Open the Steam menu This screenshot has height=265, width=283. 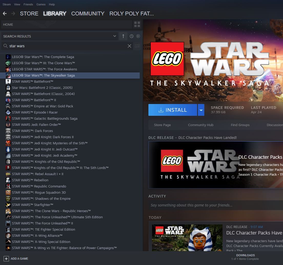tap(7, 4)
